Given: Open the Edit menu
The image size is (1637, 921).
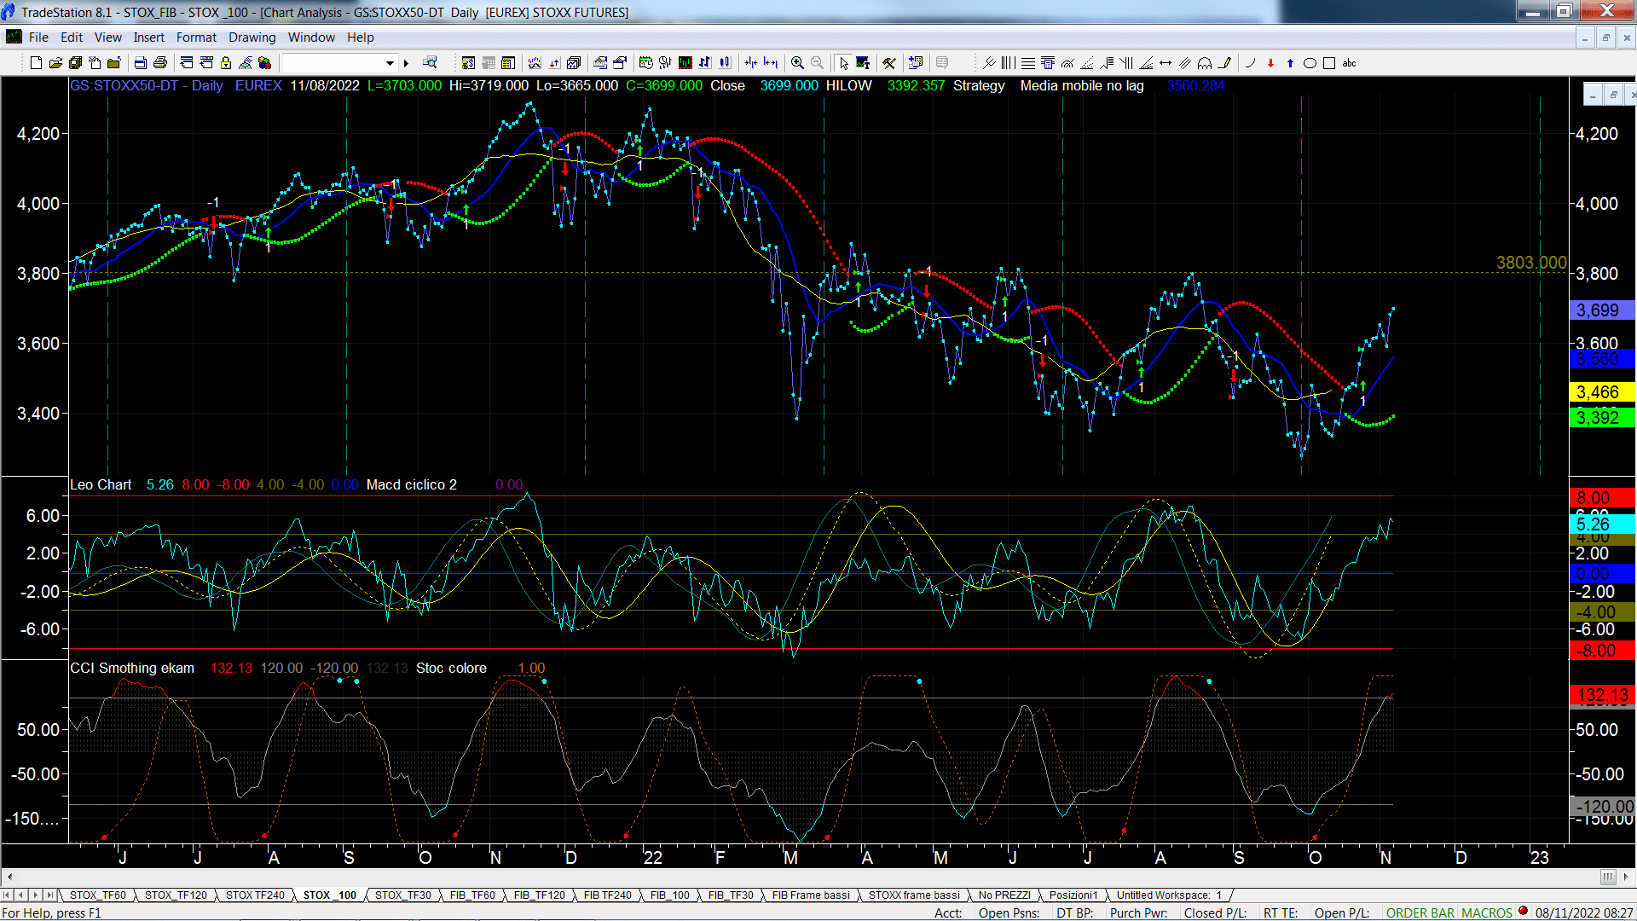Looking at the screenshot, I should [x=72, y=38].
